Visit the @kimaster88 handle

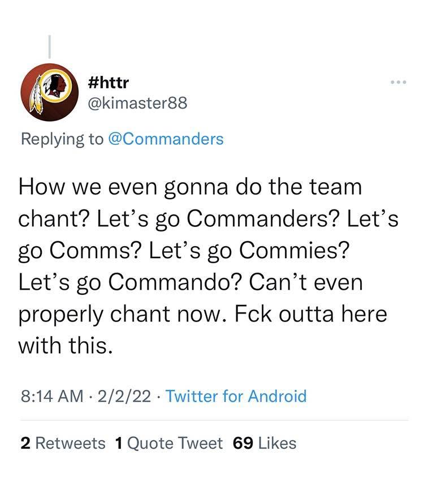point(138,103)
